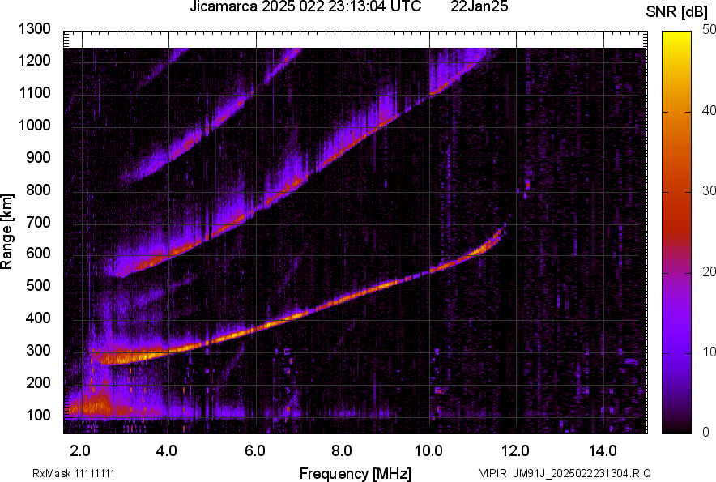Click the range axis label '100'

[x=38, y=415]
